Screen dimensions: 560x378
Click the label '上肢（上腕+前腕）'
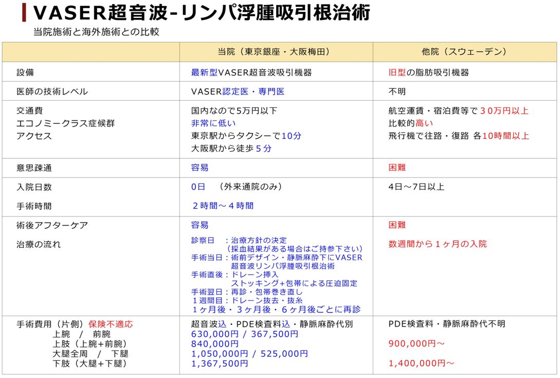[x=91, y=344]
